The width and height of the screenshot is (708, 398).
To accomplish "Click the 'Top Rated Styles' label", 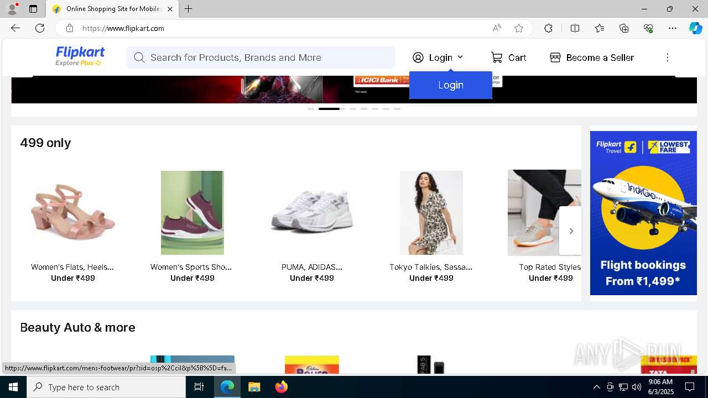I will (550, 267).
